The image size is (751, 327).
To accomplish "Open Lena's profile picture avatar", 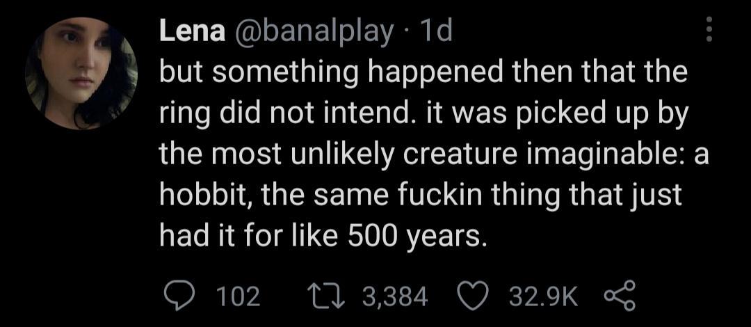I will pos(81,73).
